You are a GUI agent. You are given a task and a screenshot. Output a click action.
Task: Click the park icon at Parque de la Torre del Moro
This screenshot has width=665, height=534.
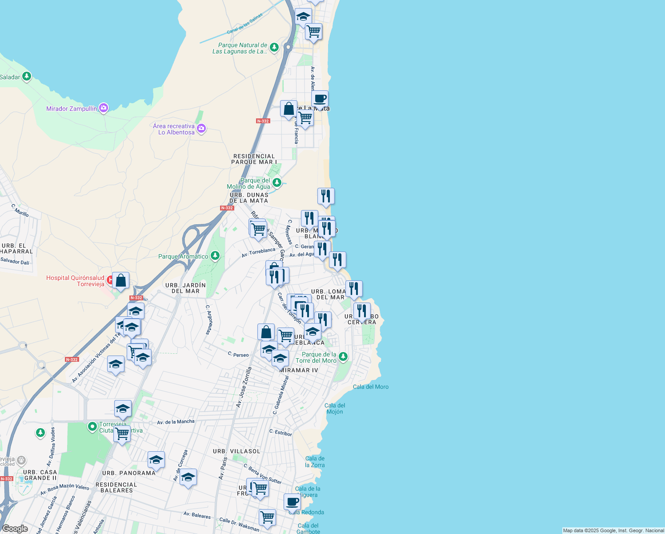[343, 357]
